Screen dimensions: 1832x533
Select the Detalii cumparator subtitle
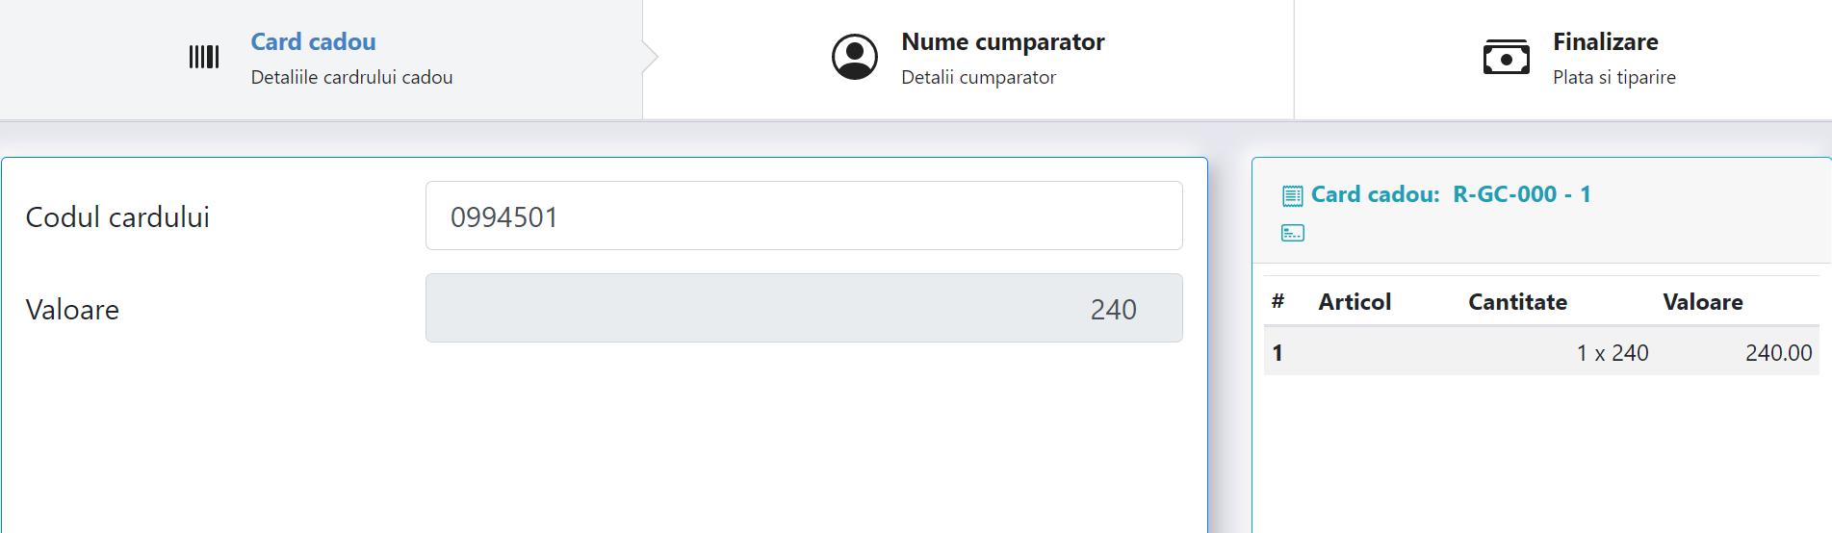point(979,77)
